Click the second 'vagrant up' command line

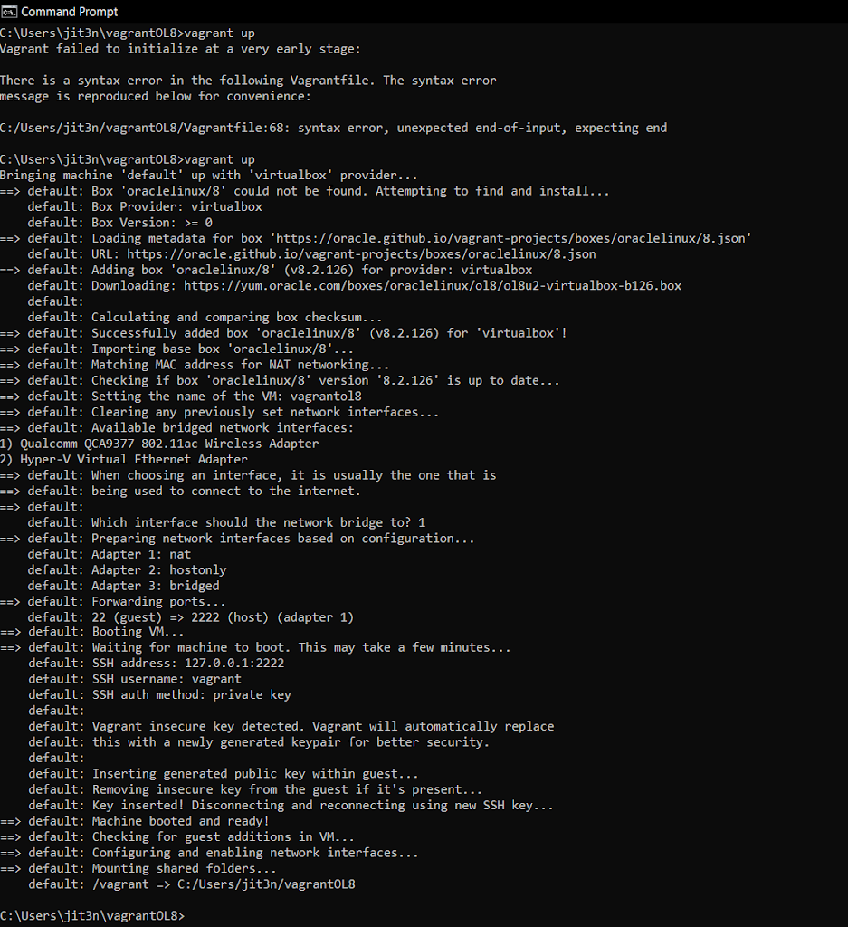tap(128, 159)
